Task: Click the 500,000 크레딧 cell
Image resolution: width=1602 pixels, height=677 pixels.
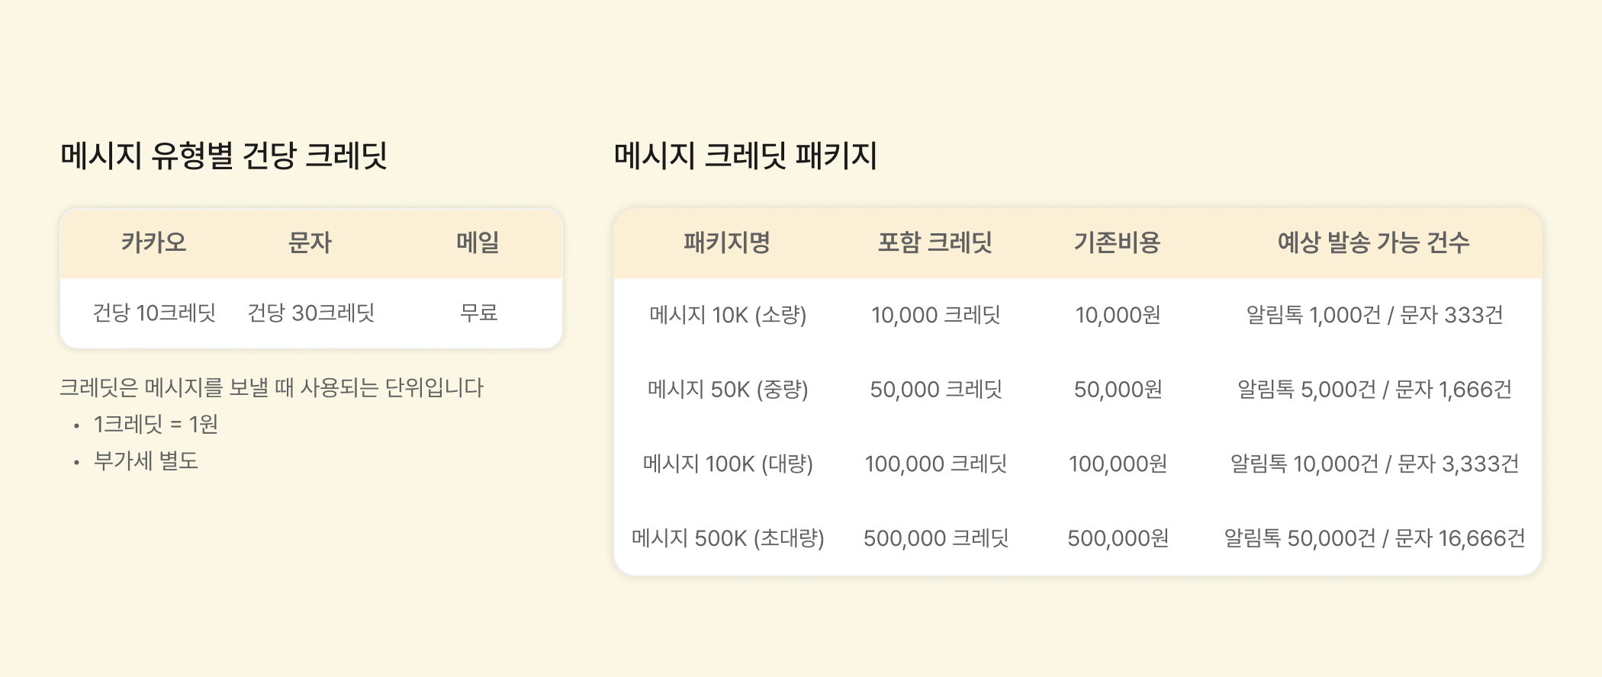Action: [x=935, y=538]
